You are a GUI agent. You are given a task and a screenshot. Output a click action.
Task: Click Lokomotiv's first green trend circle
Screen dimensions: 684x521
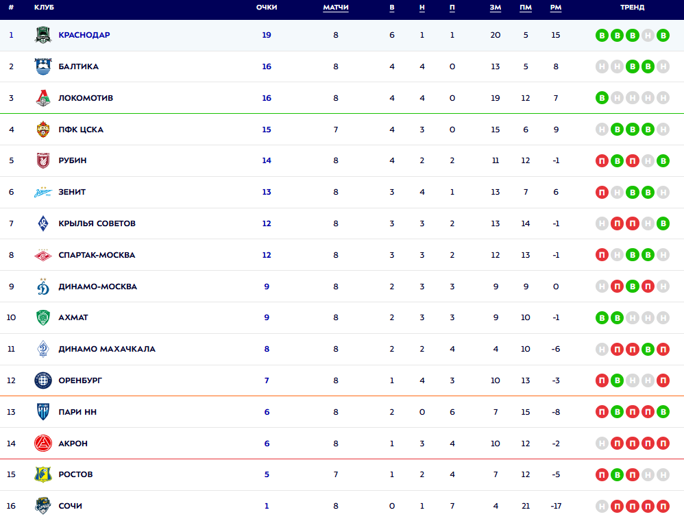pos(602,98)
